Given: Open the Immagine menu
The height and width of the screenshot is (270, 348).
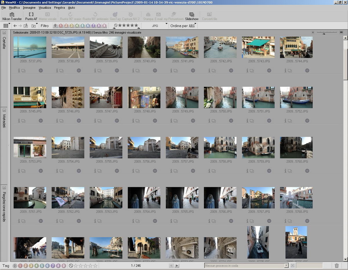Looking at the screenshot, I should [29, 8].
